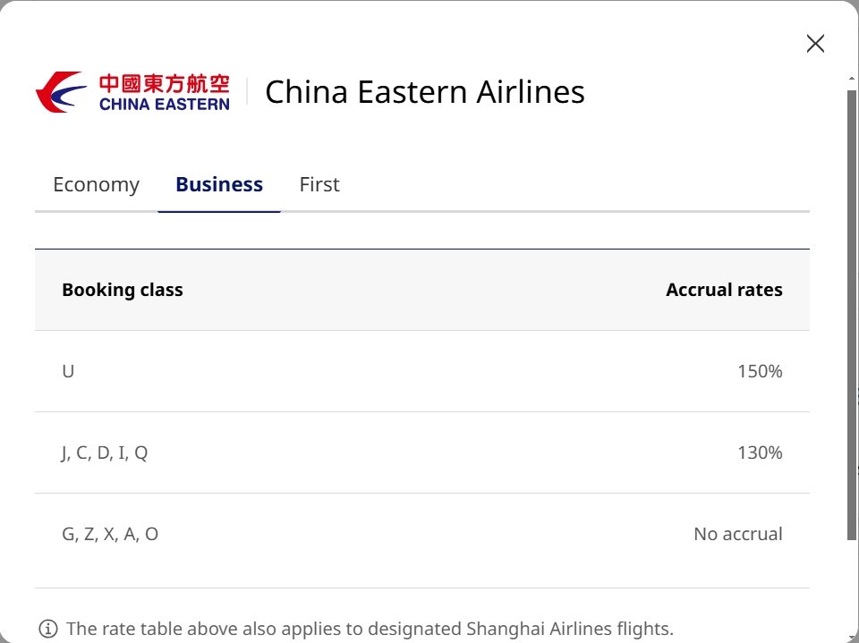Click the Shanghai Airlines note text

[x=370, y=628]
